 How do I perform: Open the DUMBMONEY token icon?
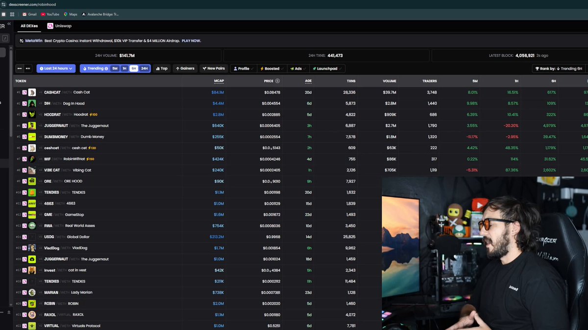(32, 137)
